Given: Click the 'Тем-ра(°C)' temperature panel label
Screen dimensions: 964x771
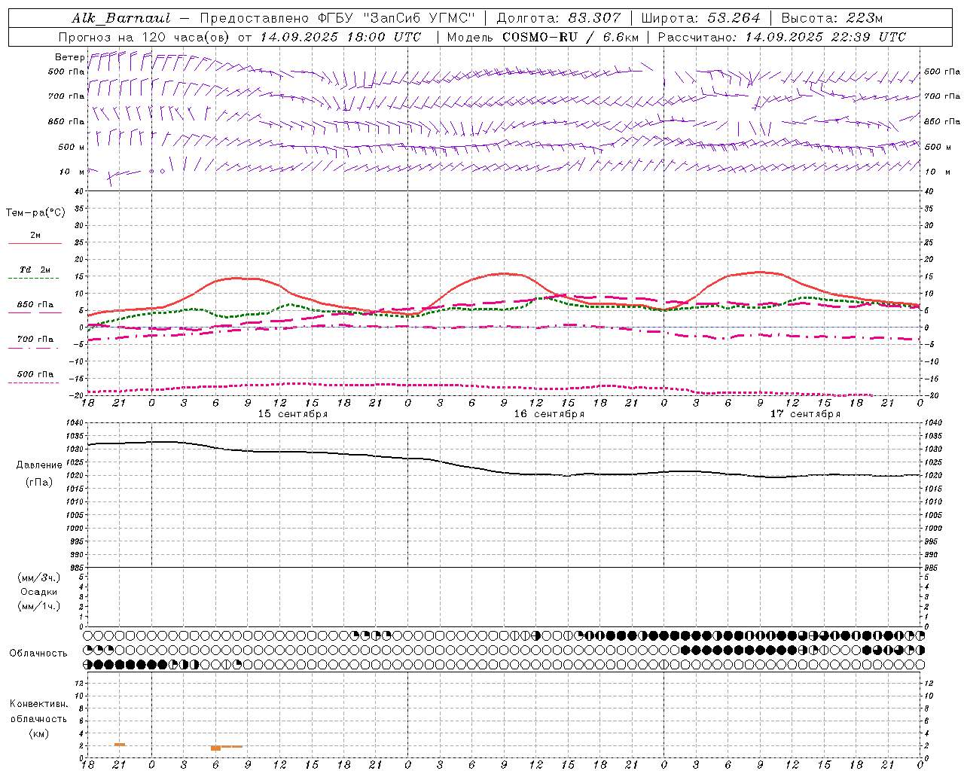Looking at the screenshot, I should [x=35, y=213].
